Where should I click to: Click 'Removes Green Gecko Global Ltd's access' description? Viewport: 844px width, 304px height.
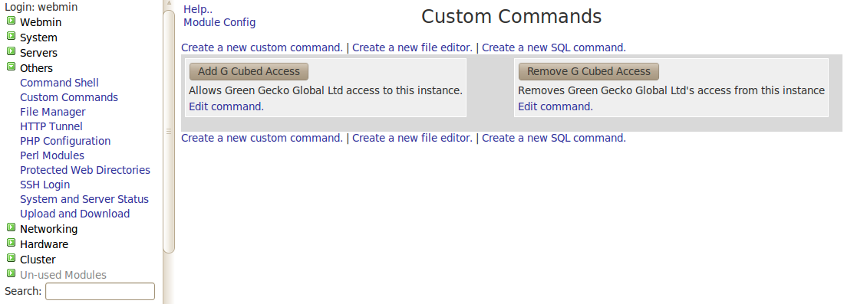point(671,90)
